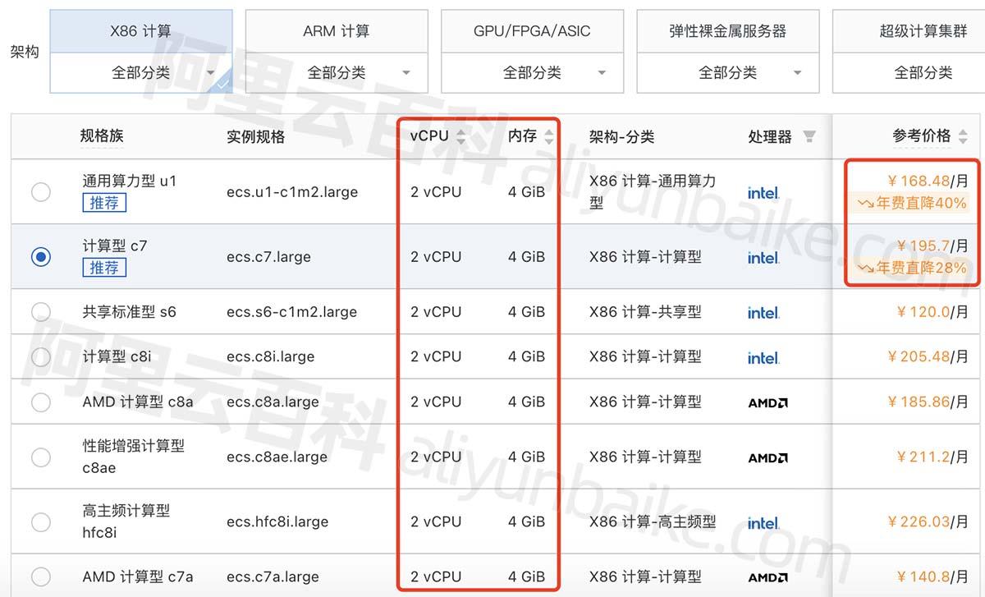Screen dimensions: 985x597
Task: Click ecs.u1-c1m2.large instance name
Action: tap(292, 192)
